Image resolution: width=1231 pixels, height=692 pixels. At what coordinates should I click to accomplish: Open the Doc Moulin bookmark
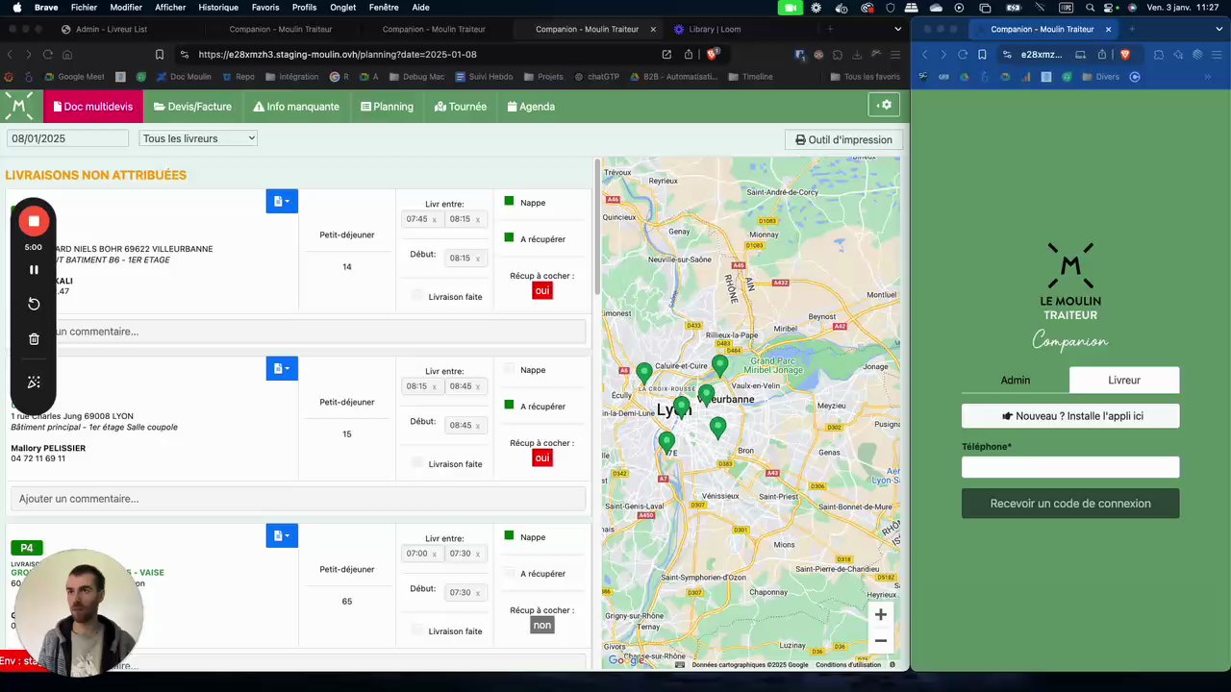click(x=183, y=77)
